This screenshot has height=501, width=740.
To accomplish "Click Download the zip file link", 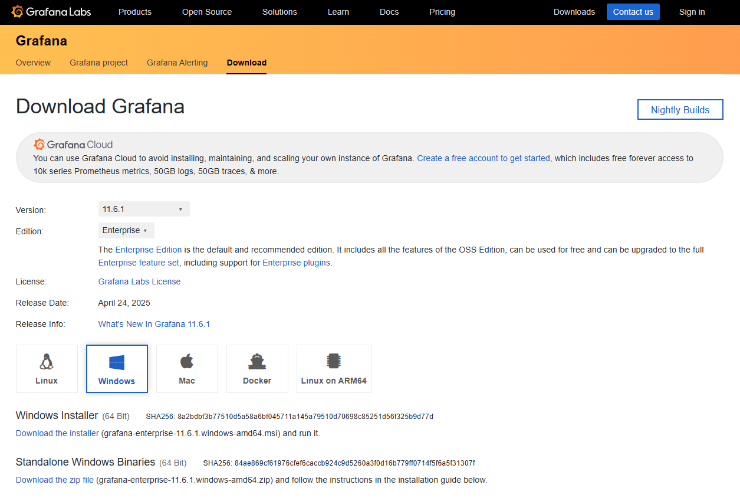I will pyautogui.click(x=55, y=480).
